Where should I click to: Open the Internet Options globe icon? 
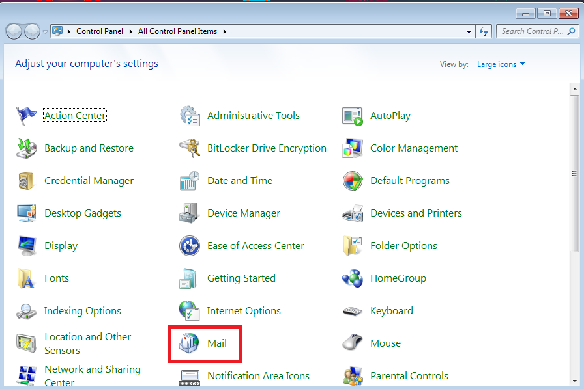[x=189, y=310]
